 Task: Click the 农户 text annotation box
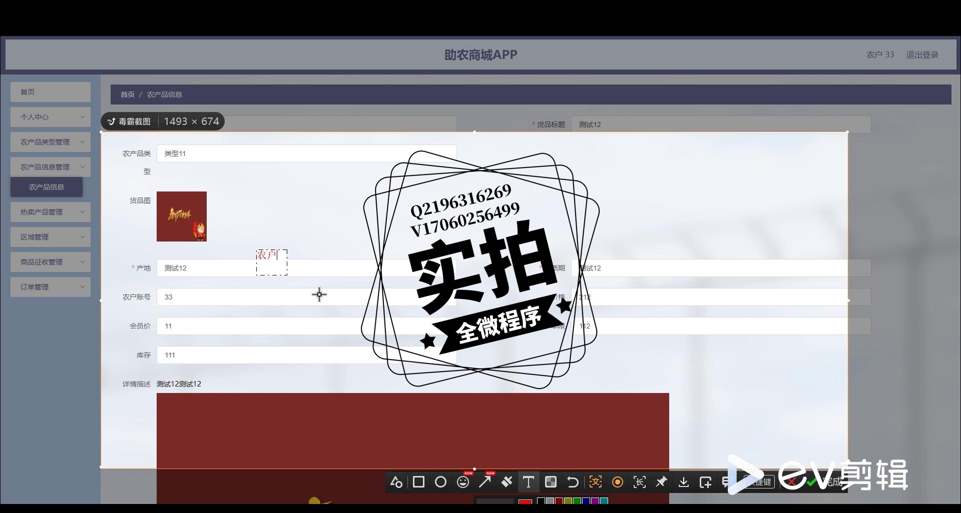272,262
